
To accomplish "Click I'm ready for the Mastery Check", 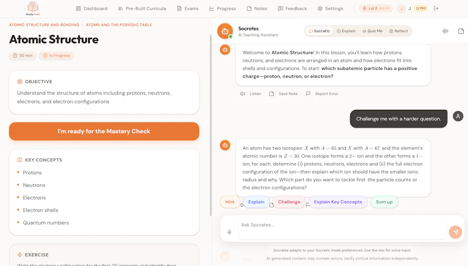I will click(x=104, y=131).
